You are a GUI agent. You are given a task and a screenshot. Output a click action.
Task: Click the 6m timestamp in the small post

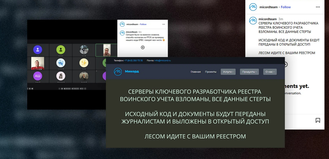pos(140,32)
